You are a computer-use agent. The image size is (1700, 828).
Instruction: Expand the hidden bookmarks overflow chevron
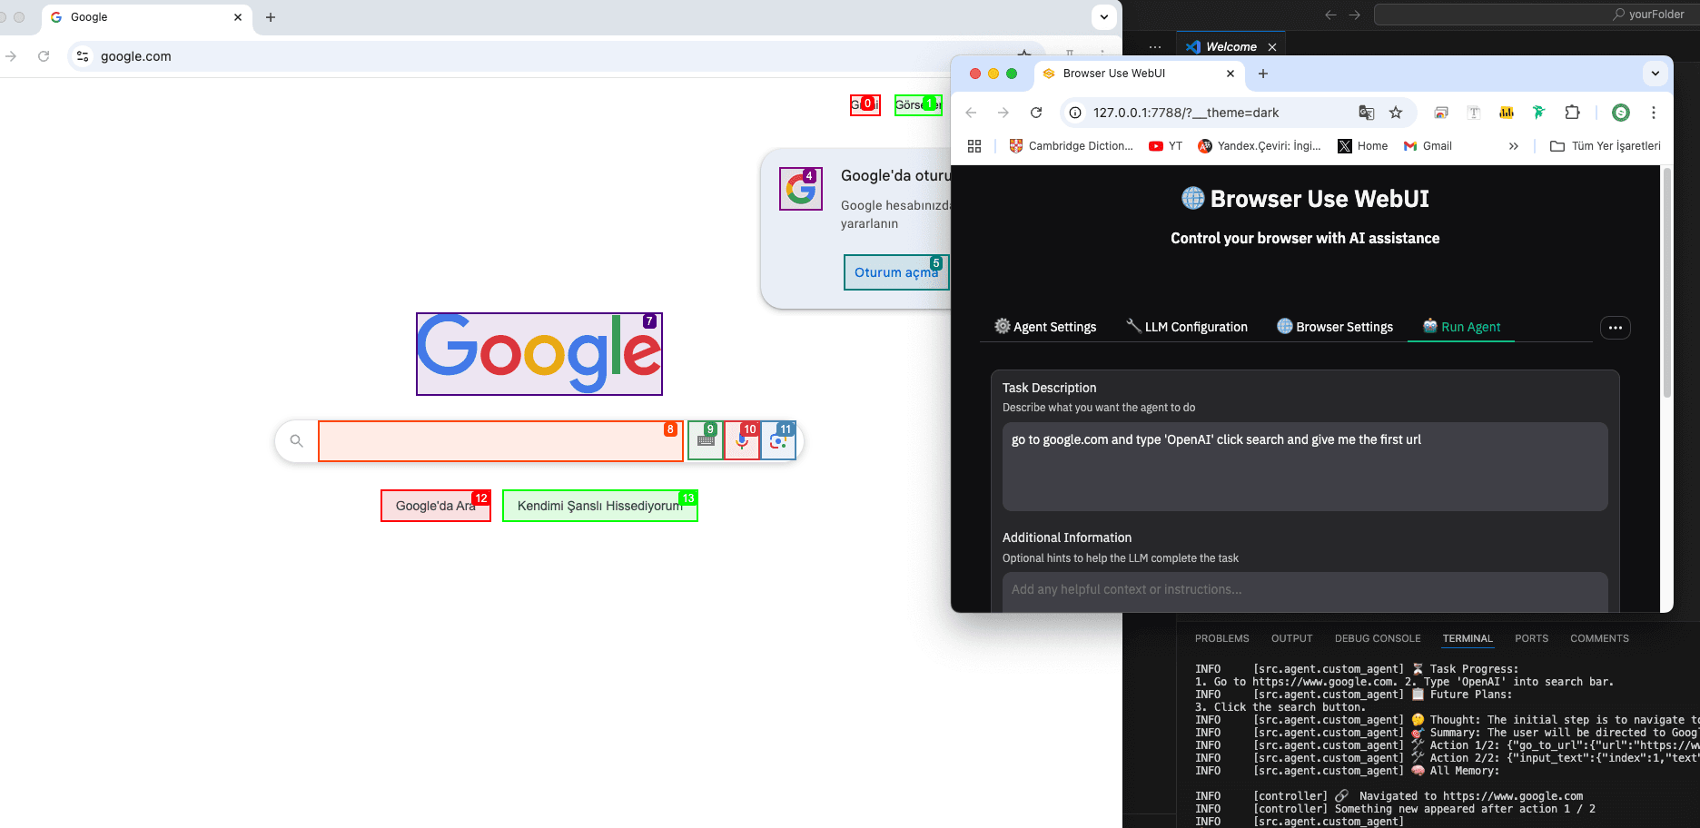pos(1513,146)
